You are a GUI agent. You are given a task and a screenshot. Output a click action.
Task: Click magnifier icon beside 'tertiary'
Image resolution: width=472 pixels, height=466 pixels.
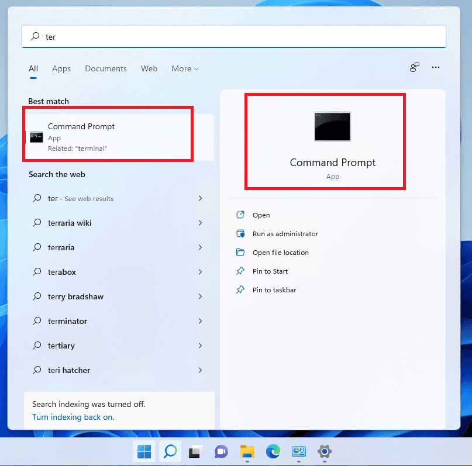[37, 346]
